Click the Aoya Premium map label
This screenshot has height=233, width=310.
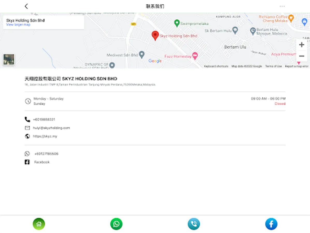pyautogui.click(x=284, y=54)
